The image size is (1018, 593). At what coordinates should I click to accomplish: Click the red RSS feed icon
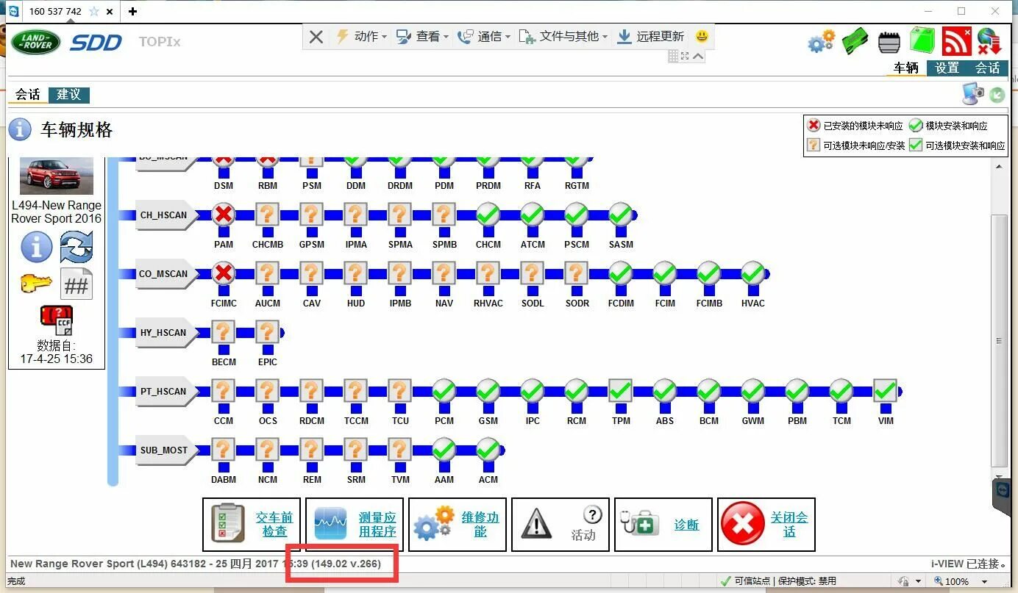tap(957, 42)
